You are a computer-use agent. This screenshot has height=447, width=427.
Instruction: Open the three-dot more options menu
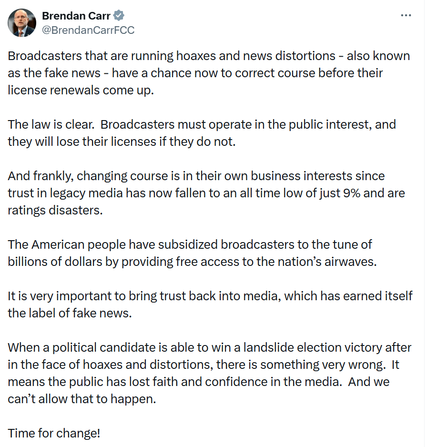406,15
